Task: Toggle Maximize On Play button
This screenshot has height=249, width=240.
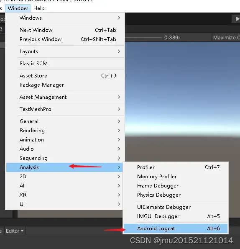Action: pyautogui.click(x=226, y=38)
